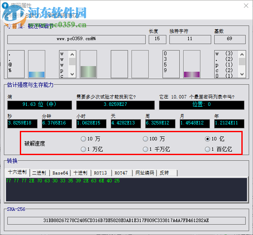253x235 pixels.
Task: Click the 小时 value 1.0628E15
Action: pos(91,124)
